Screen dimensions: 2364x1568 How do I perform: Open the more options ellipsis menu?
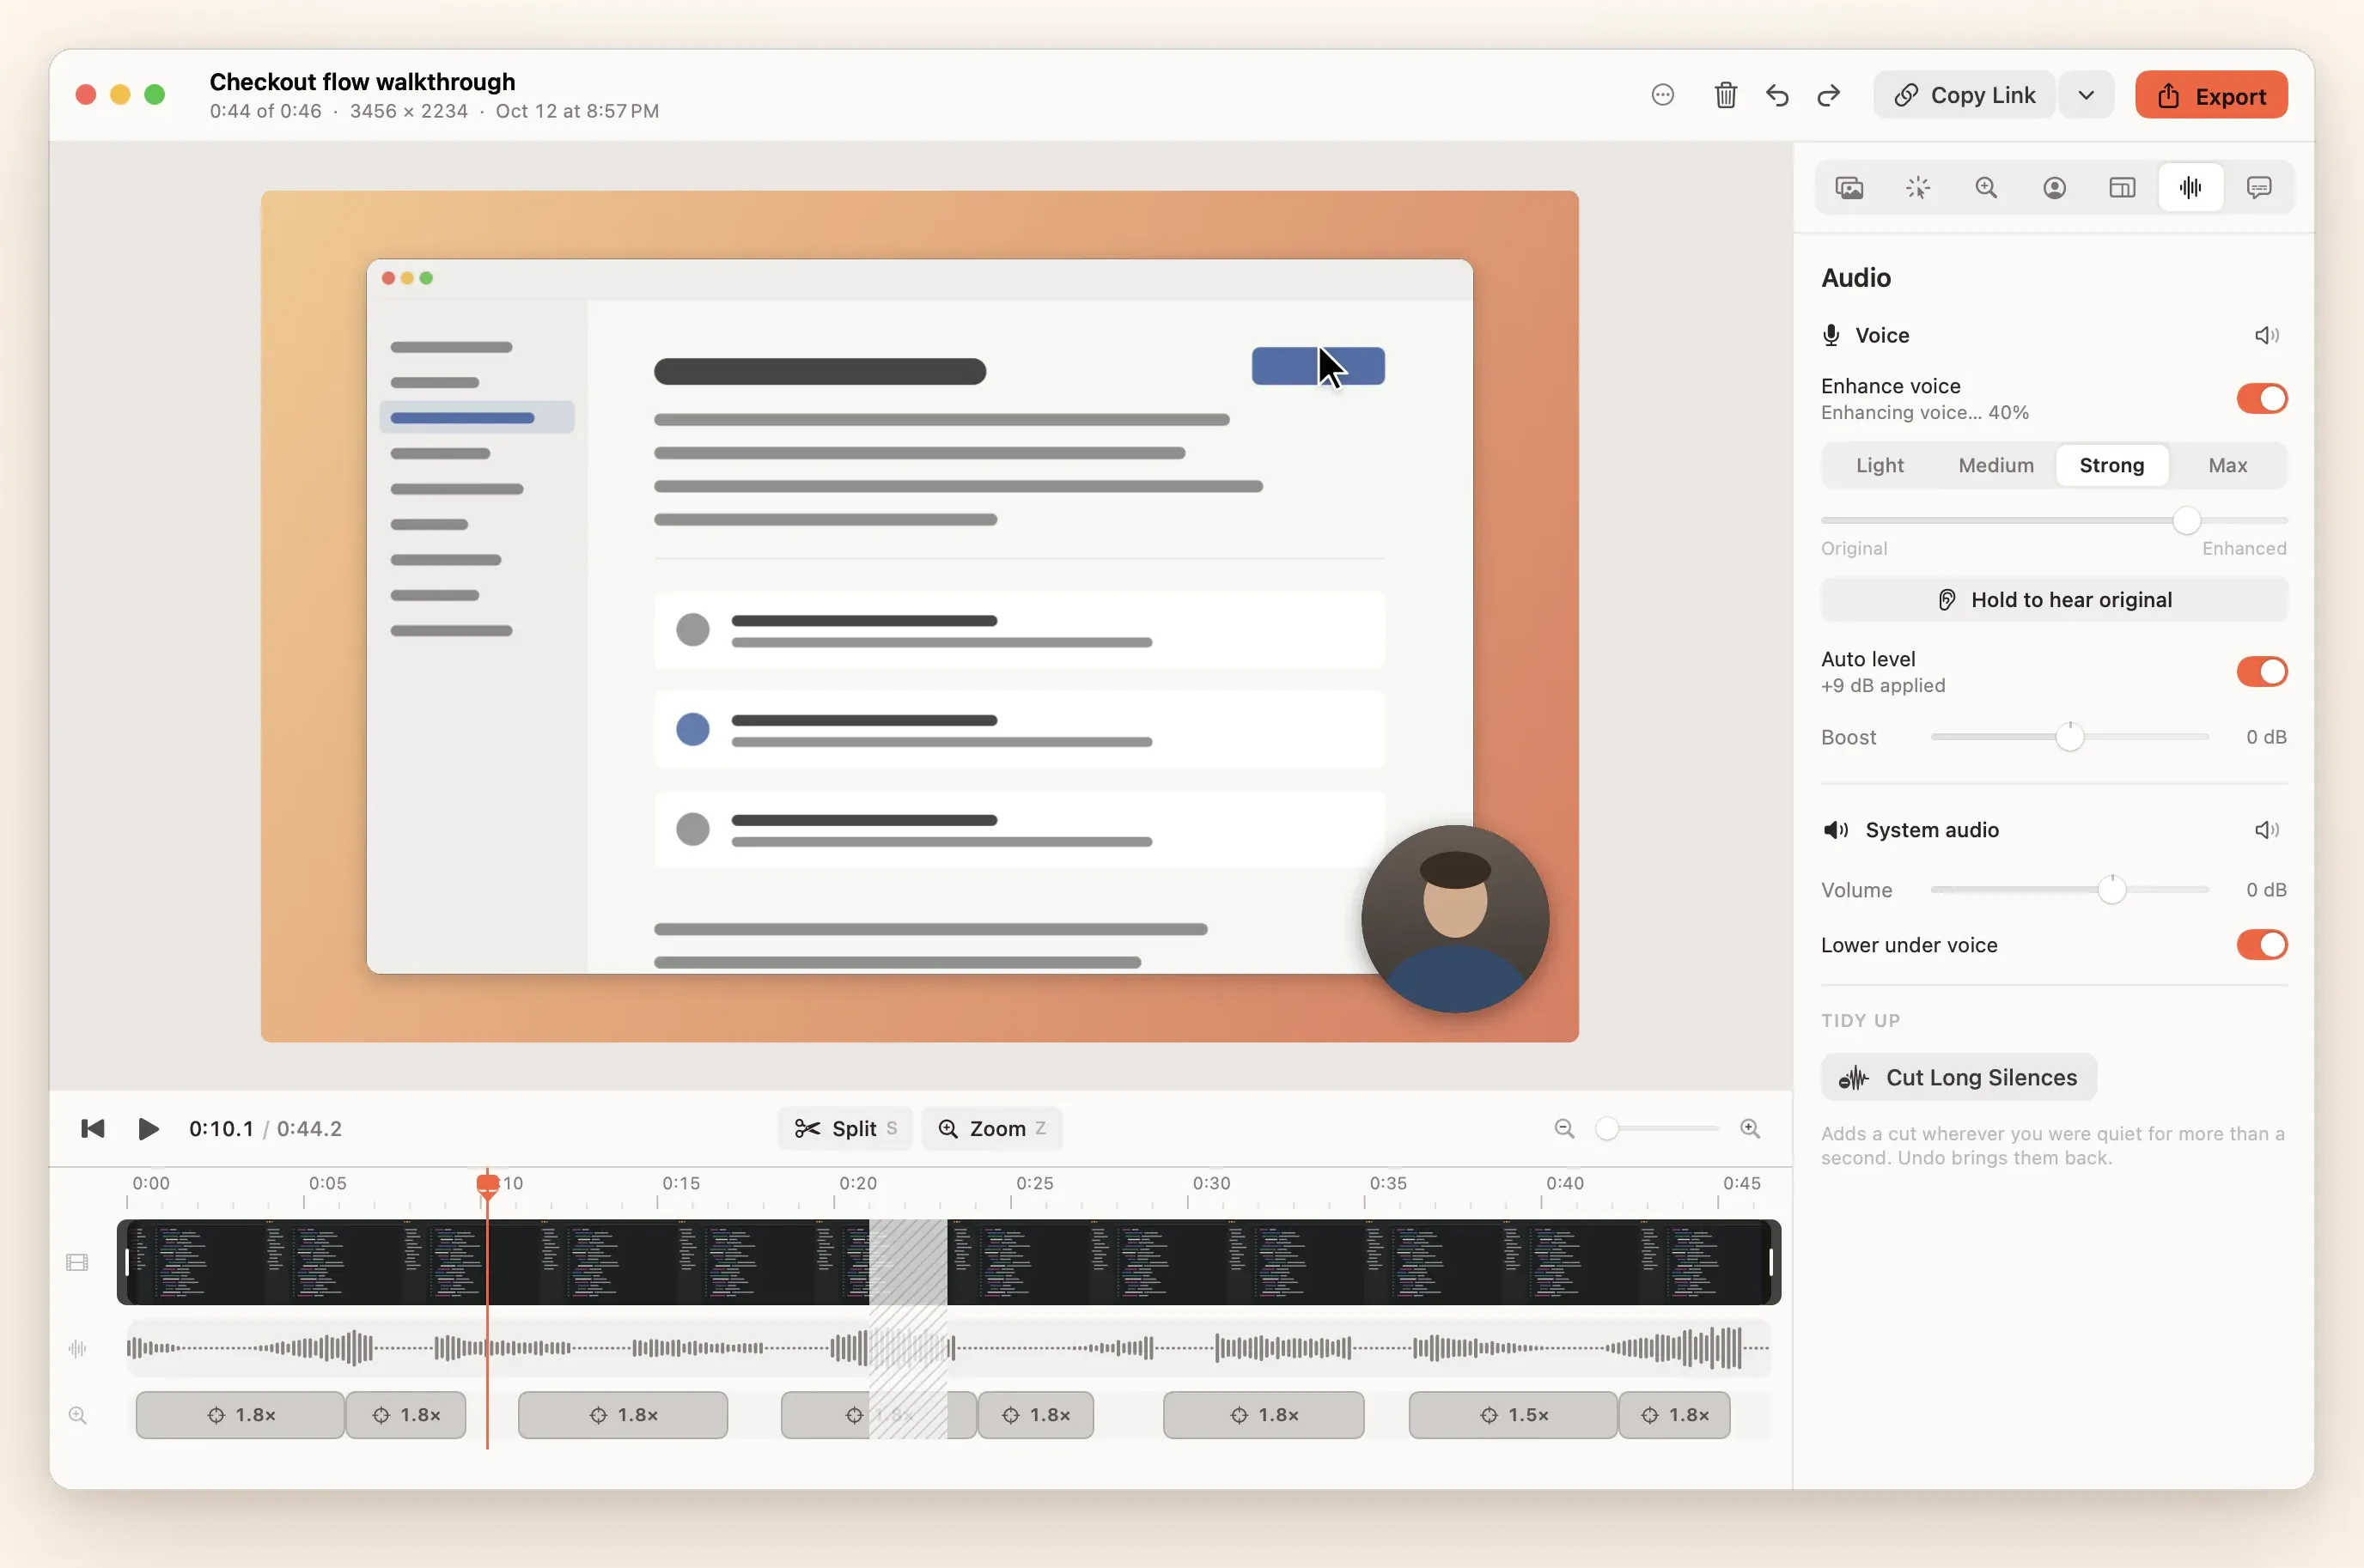click(x=1663, y=95)
